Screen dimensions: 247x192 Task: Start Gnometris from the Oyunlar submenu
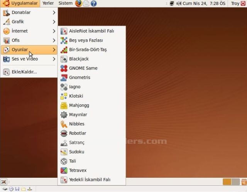click(92, 77)
